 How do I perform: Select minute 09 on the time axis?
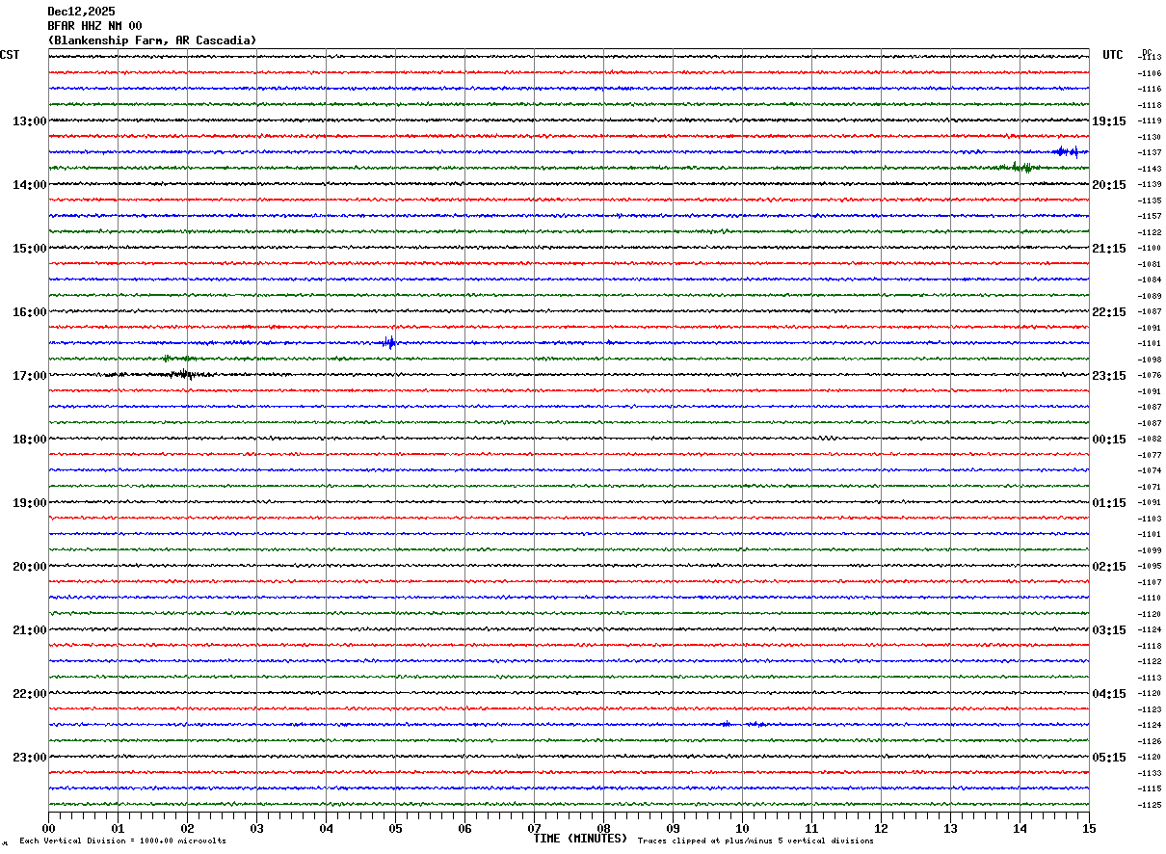(673, 828)
